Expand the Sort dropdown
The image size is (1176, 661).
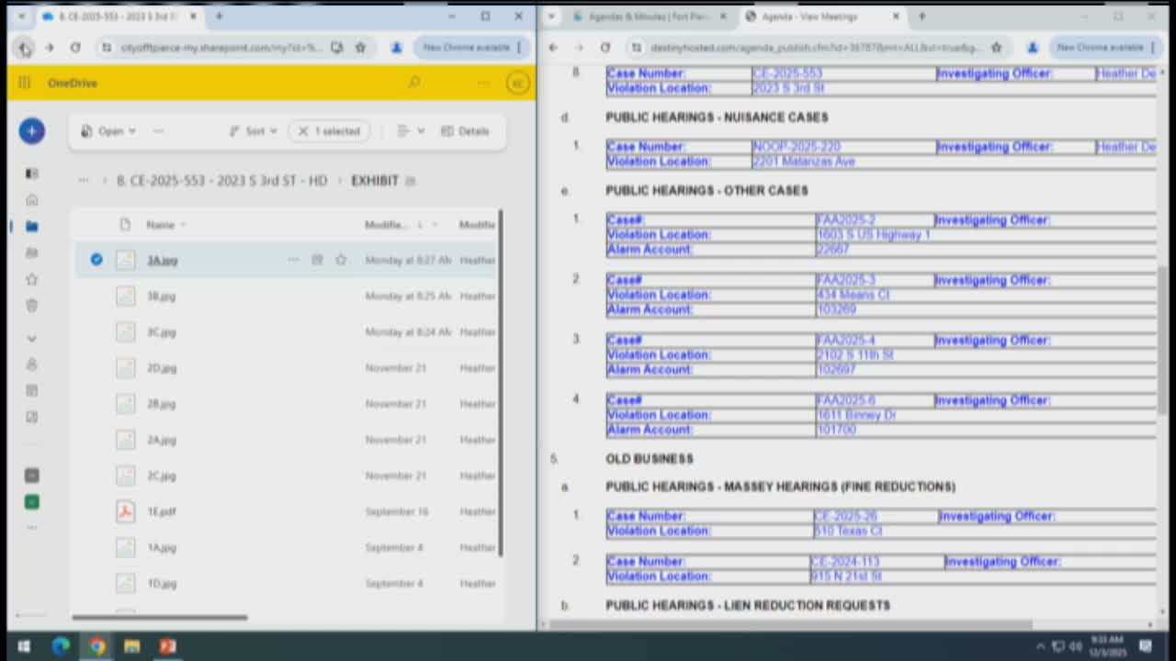point(254,131)
